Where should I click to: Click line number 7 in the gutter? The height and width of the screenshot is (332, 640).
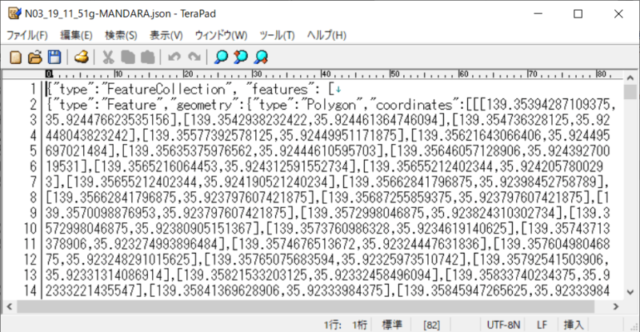point(34,182)
